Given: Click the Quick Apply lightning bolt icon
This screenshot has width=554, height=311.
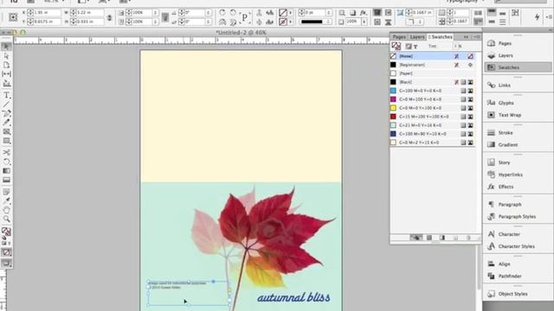Looking at the screenshot, I should point(537,17).
